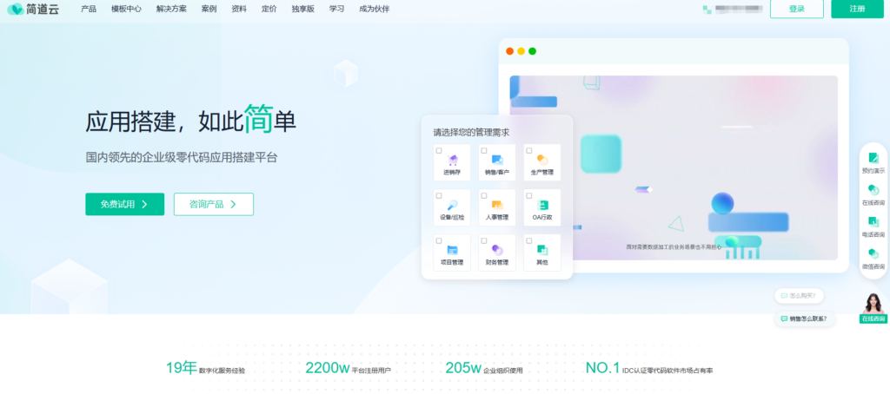Select the 人事管理 checkbox
The width and height of the screenshot is (890, 394).
[x=484, y=195]
